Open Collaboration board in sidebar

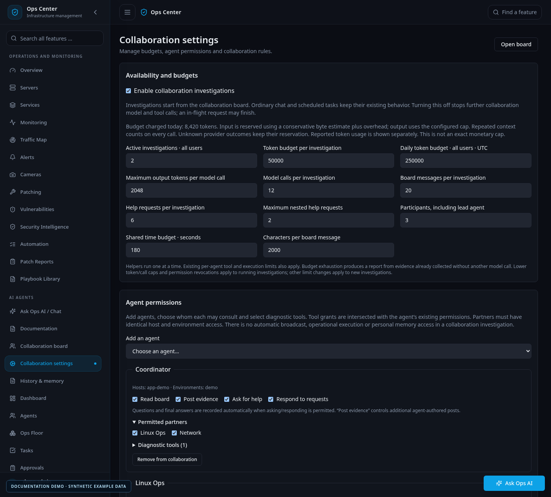point(53,346)
